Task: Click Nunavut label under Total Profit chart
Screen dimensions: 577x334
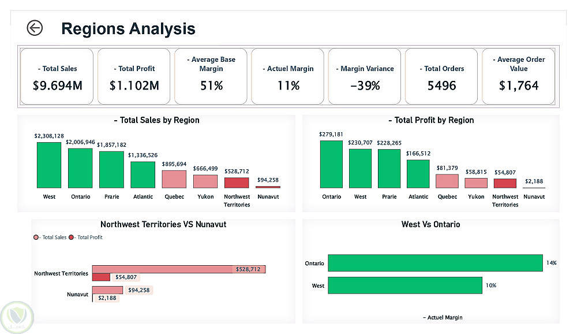Action: (534, 197)
